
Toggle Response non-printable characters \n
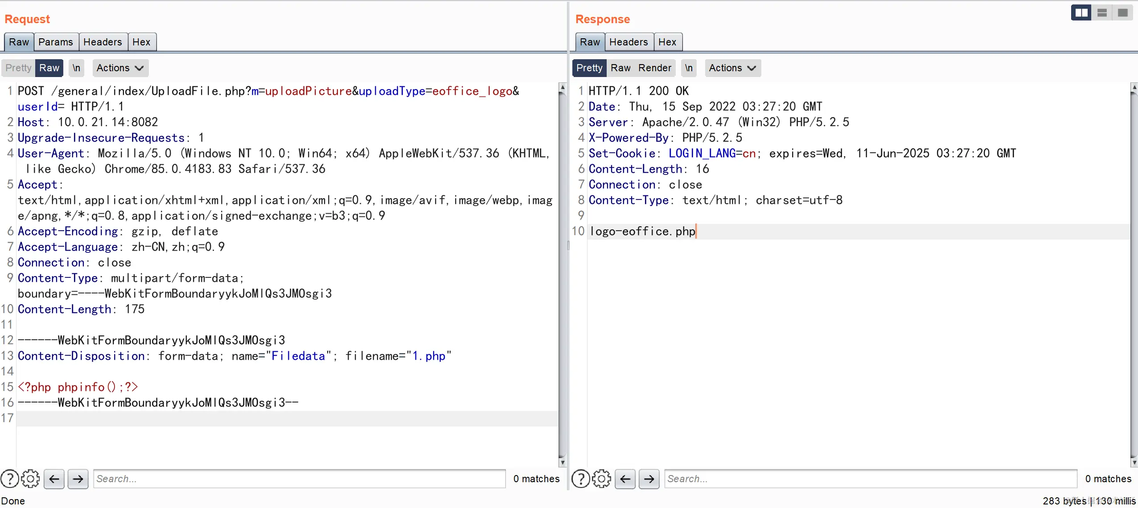(689, 68)
